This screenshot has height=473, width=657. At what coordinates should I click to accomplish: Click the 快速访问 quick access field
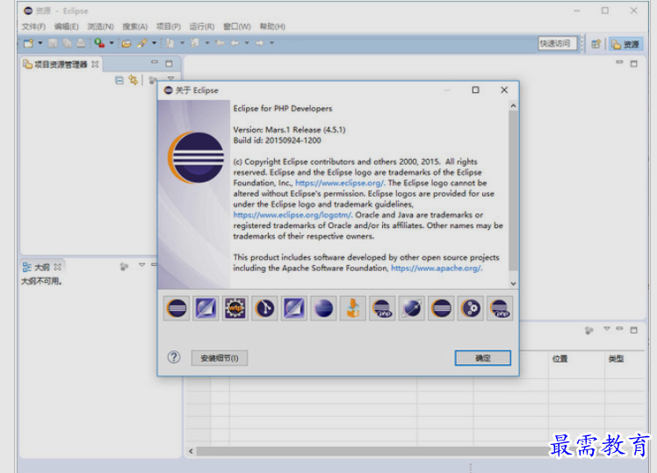[x=557, y=44]
